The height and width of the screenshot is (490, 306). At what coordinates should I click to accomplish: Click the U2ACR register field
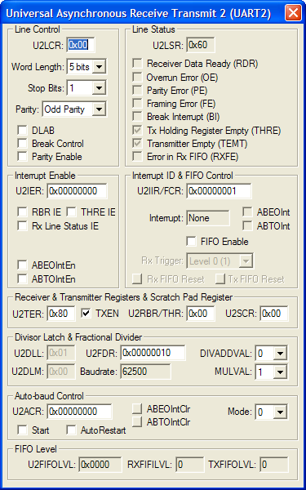coord(79,412)
